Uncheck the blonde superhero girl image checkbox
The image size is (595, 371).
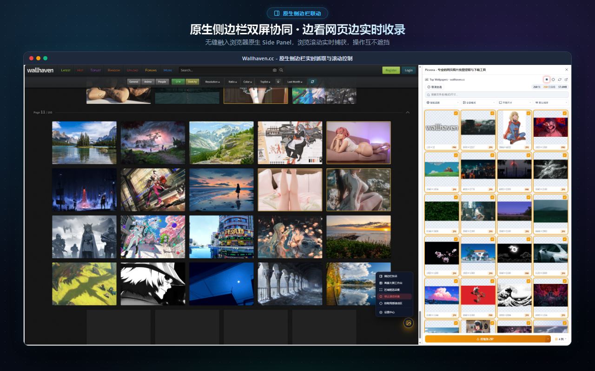click(529, 113)
